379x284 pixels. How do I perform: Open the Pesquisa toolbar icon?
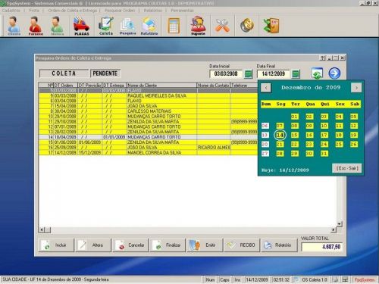click(127, 26)
